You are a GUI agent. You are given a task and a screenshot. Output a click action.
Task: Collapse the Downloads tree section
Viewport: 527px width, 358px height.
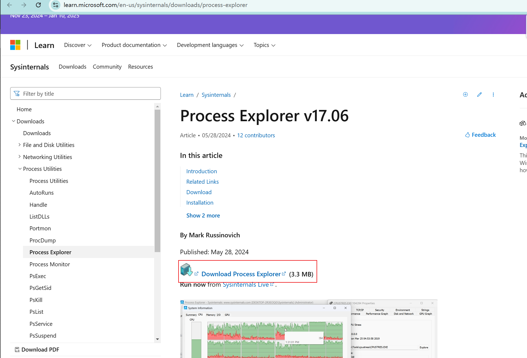point(13,121)
